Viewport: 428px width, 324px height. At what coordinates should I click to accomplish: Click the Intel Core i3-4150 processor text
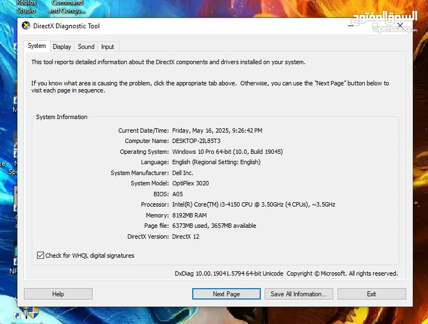coord(254,205)
